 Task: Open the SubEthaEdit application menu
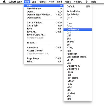click(x=15, y=2)
